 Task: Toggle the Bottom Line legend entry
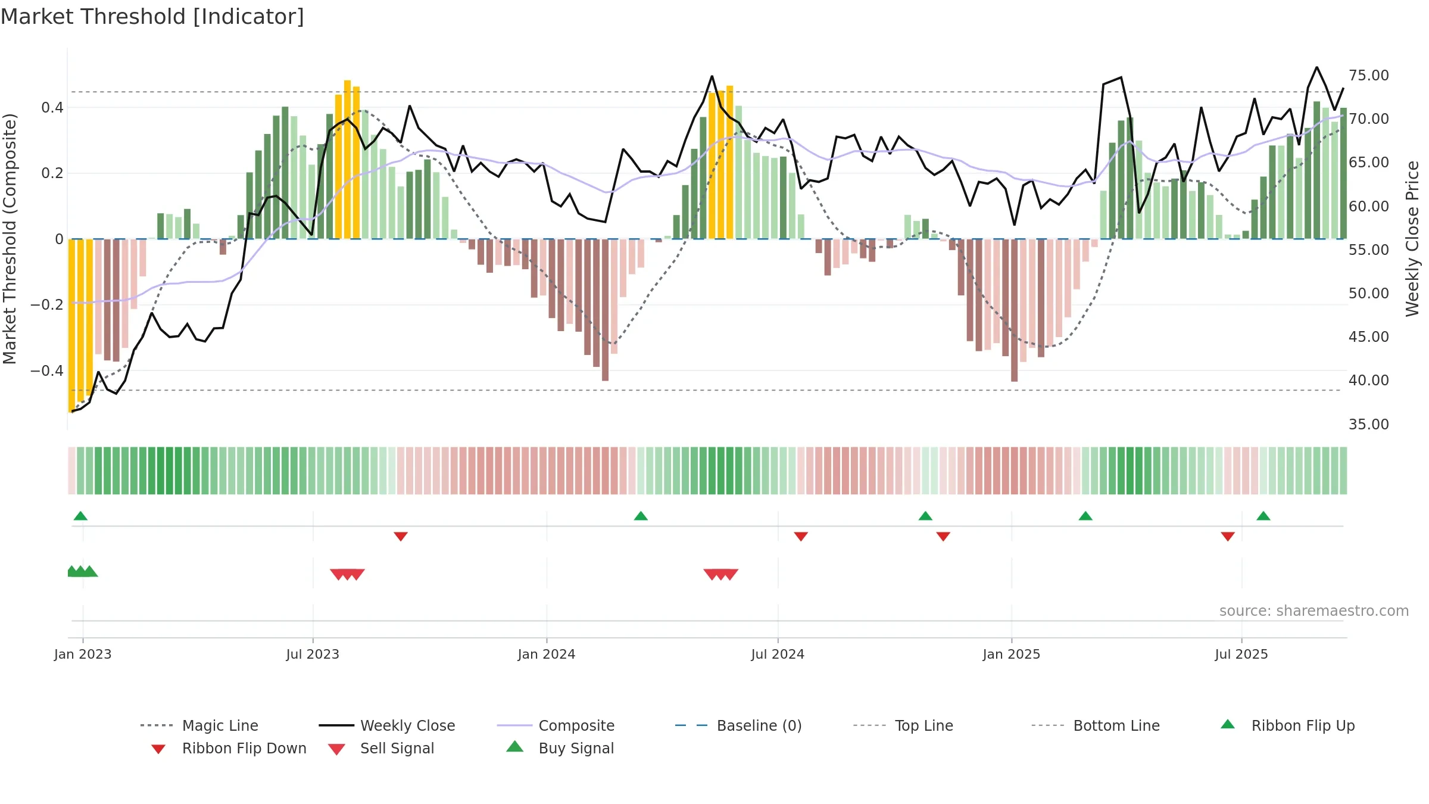[1096, 725]
